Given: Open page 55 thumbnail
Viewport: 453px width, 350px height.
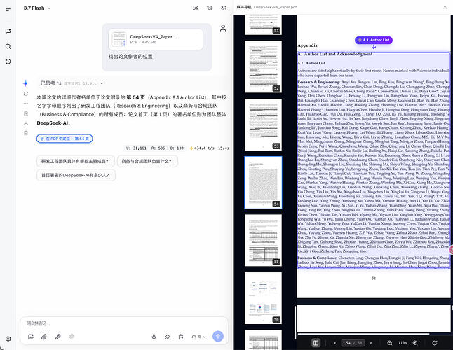Looking at the screenshot, I should (263, 240).
